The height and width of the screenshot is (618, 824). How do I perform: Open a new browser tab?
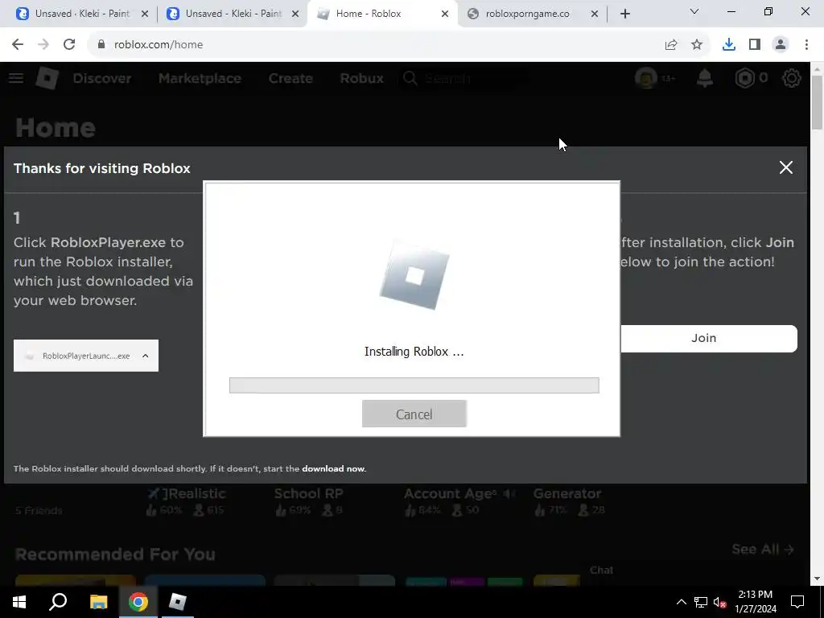pyautogui.click(x=624, y=14)
